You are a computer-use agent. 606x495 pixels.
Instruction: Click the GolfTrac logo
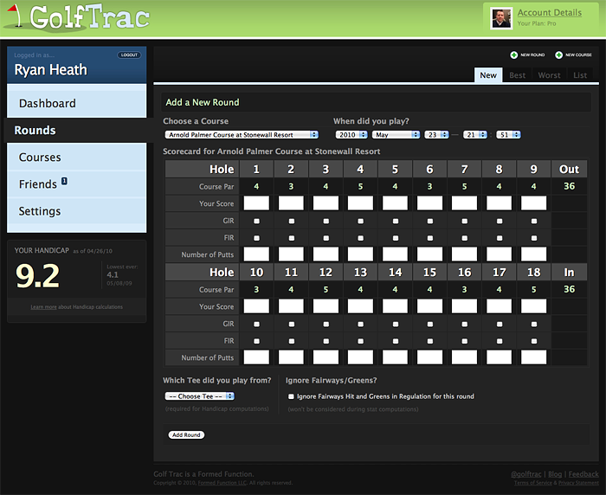coord(78,17)
